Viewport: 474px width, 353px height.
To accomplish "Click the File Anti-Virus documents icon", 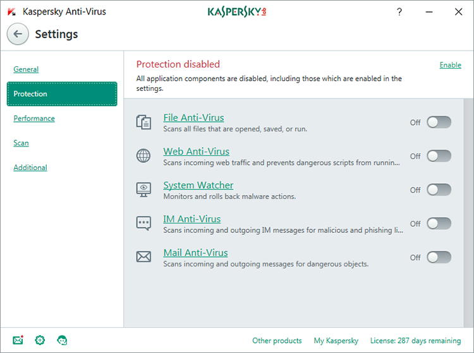I will pyautogui.click(x=143, y=123).
